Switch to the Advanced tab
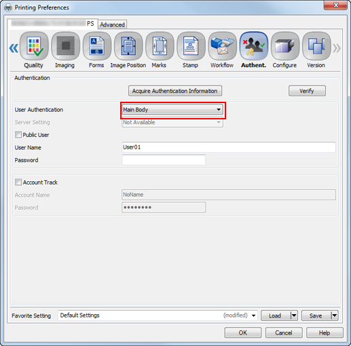This screenshot has width=351, height=346. pos(112,24)
